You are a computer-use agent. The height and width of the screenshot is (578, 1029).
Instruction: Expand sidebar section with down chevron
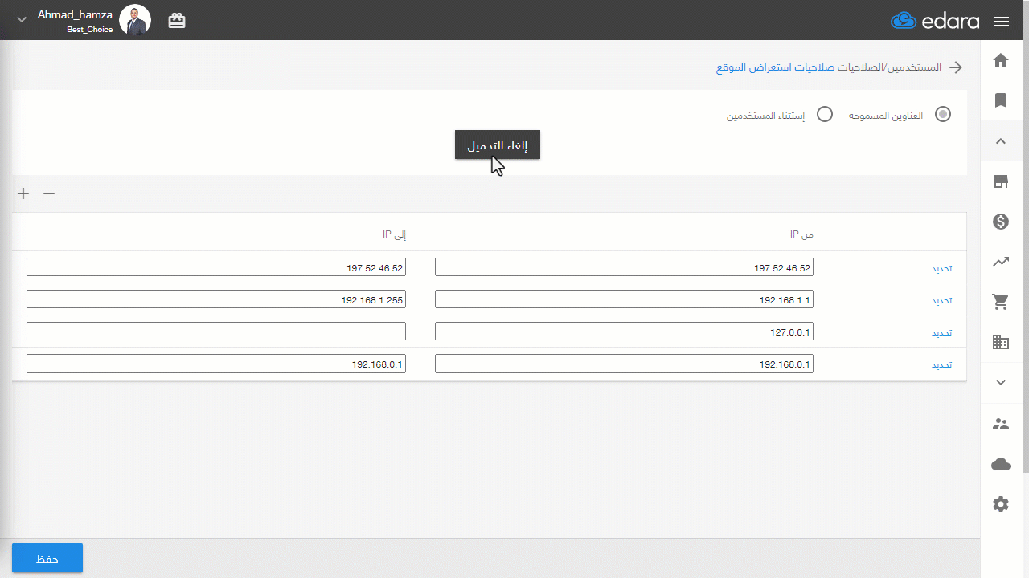tap(1001, 382)
